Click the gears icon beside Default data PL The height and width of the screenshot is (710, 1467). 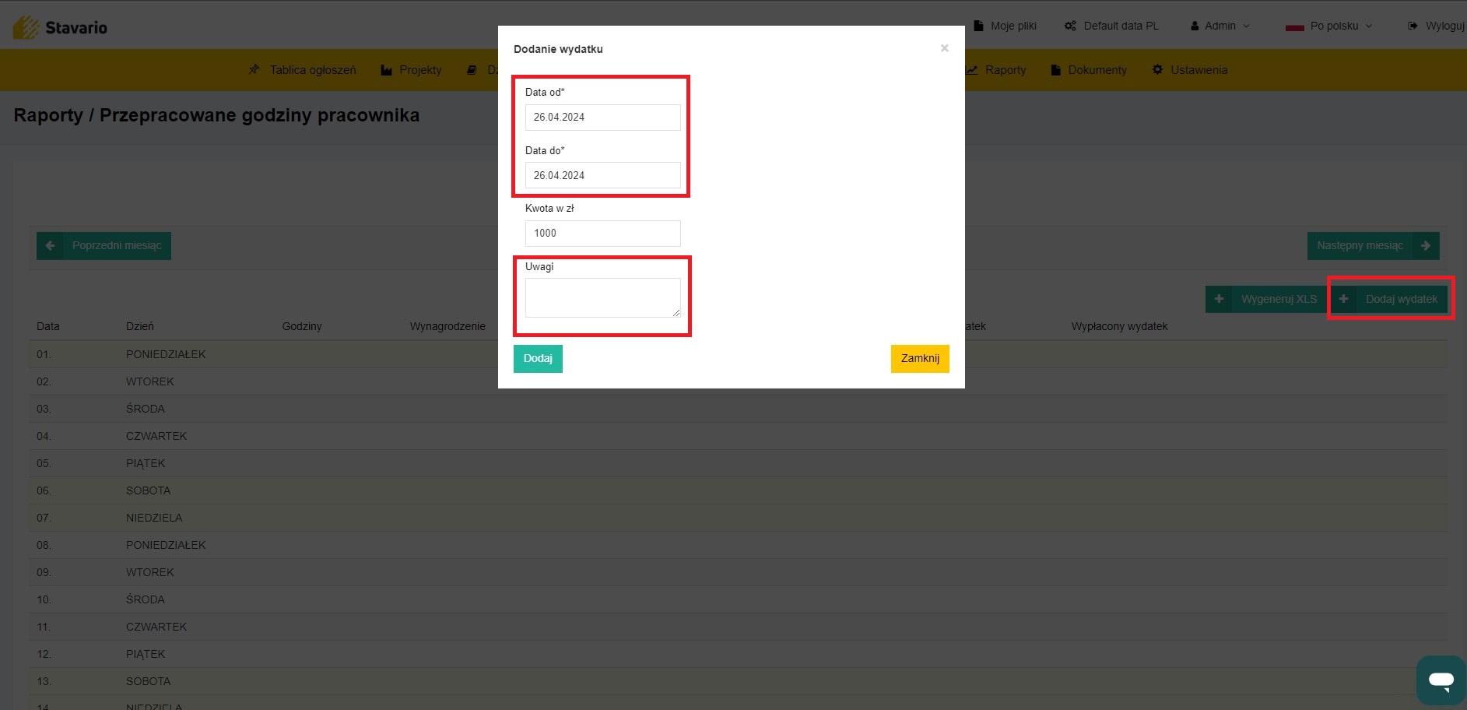(x=1070, y=26)
